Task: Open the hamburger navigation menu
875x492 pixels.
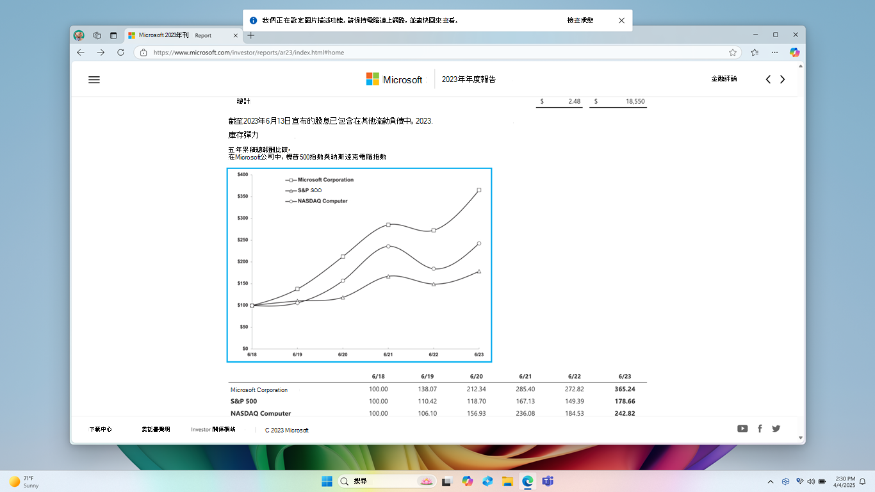Action: (x=94, y=80)
